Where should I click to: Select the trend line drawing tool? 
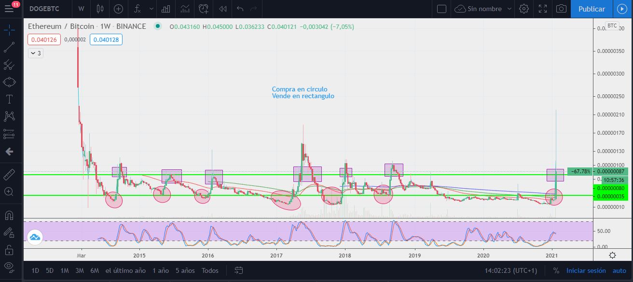pos(9,47)
